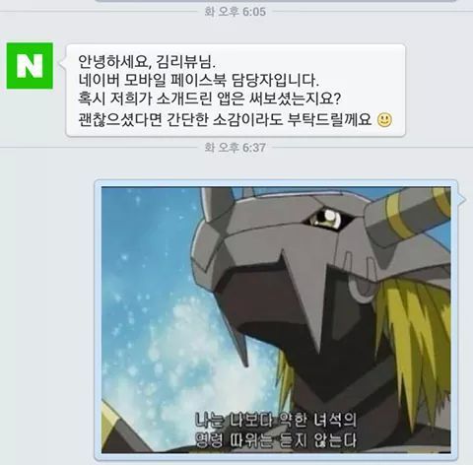Select the line 네이버 모바일 페이스북 담당자입니다.
Viewport: 473px width, 465px height.
199,80
